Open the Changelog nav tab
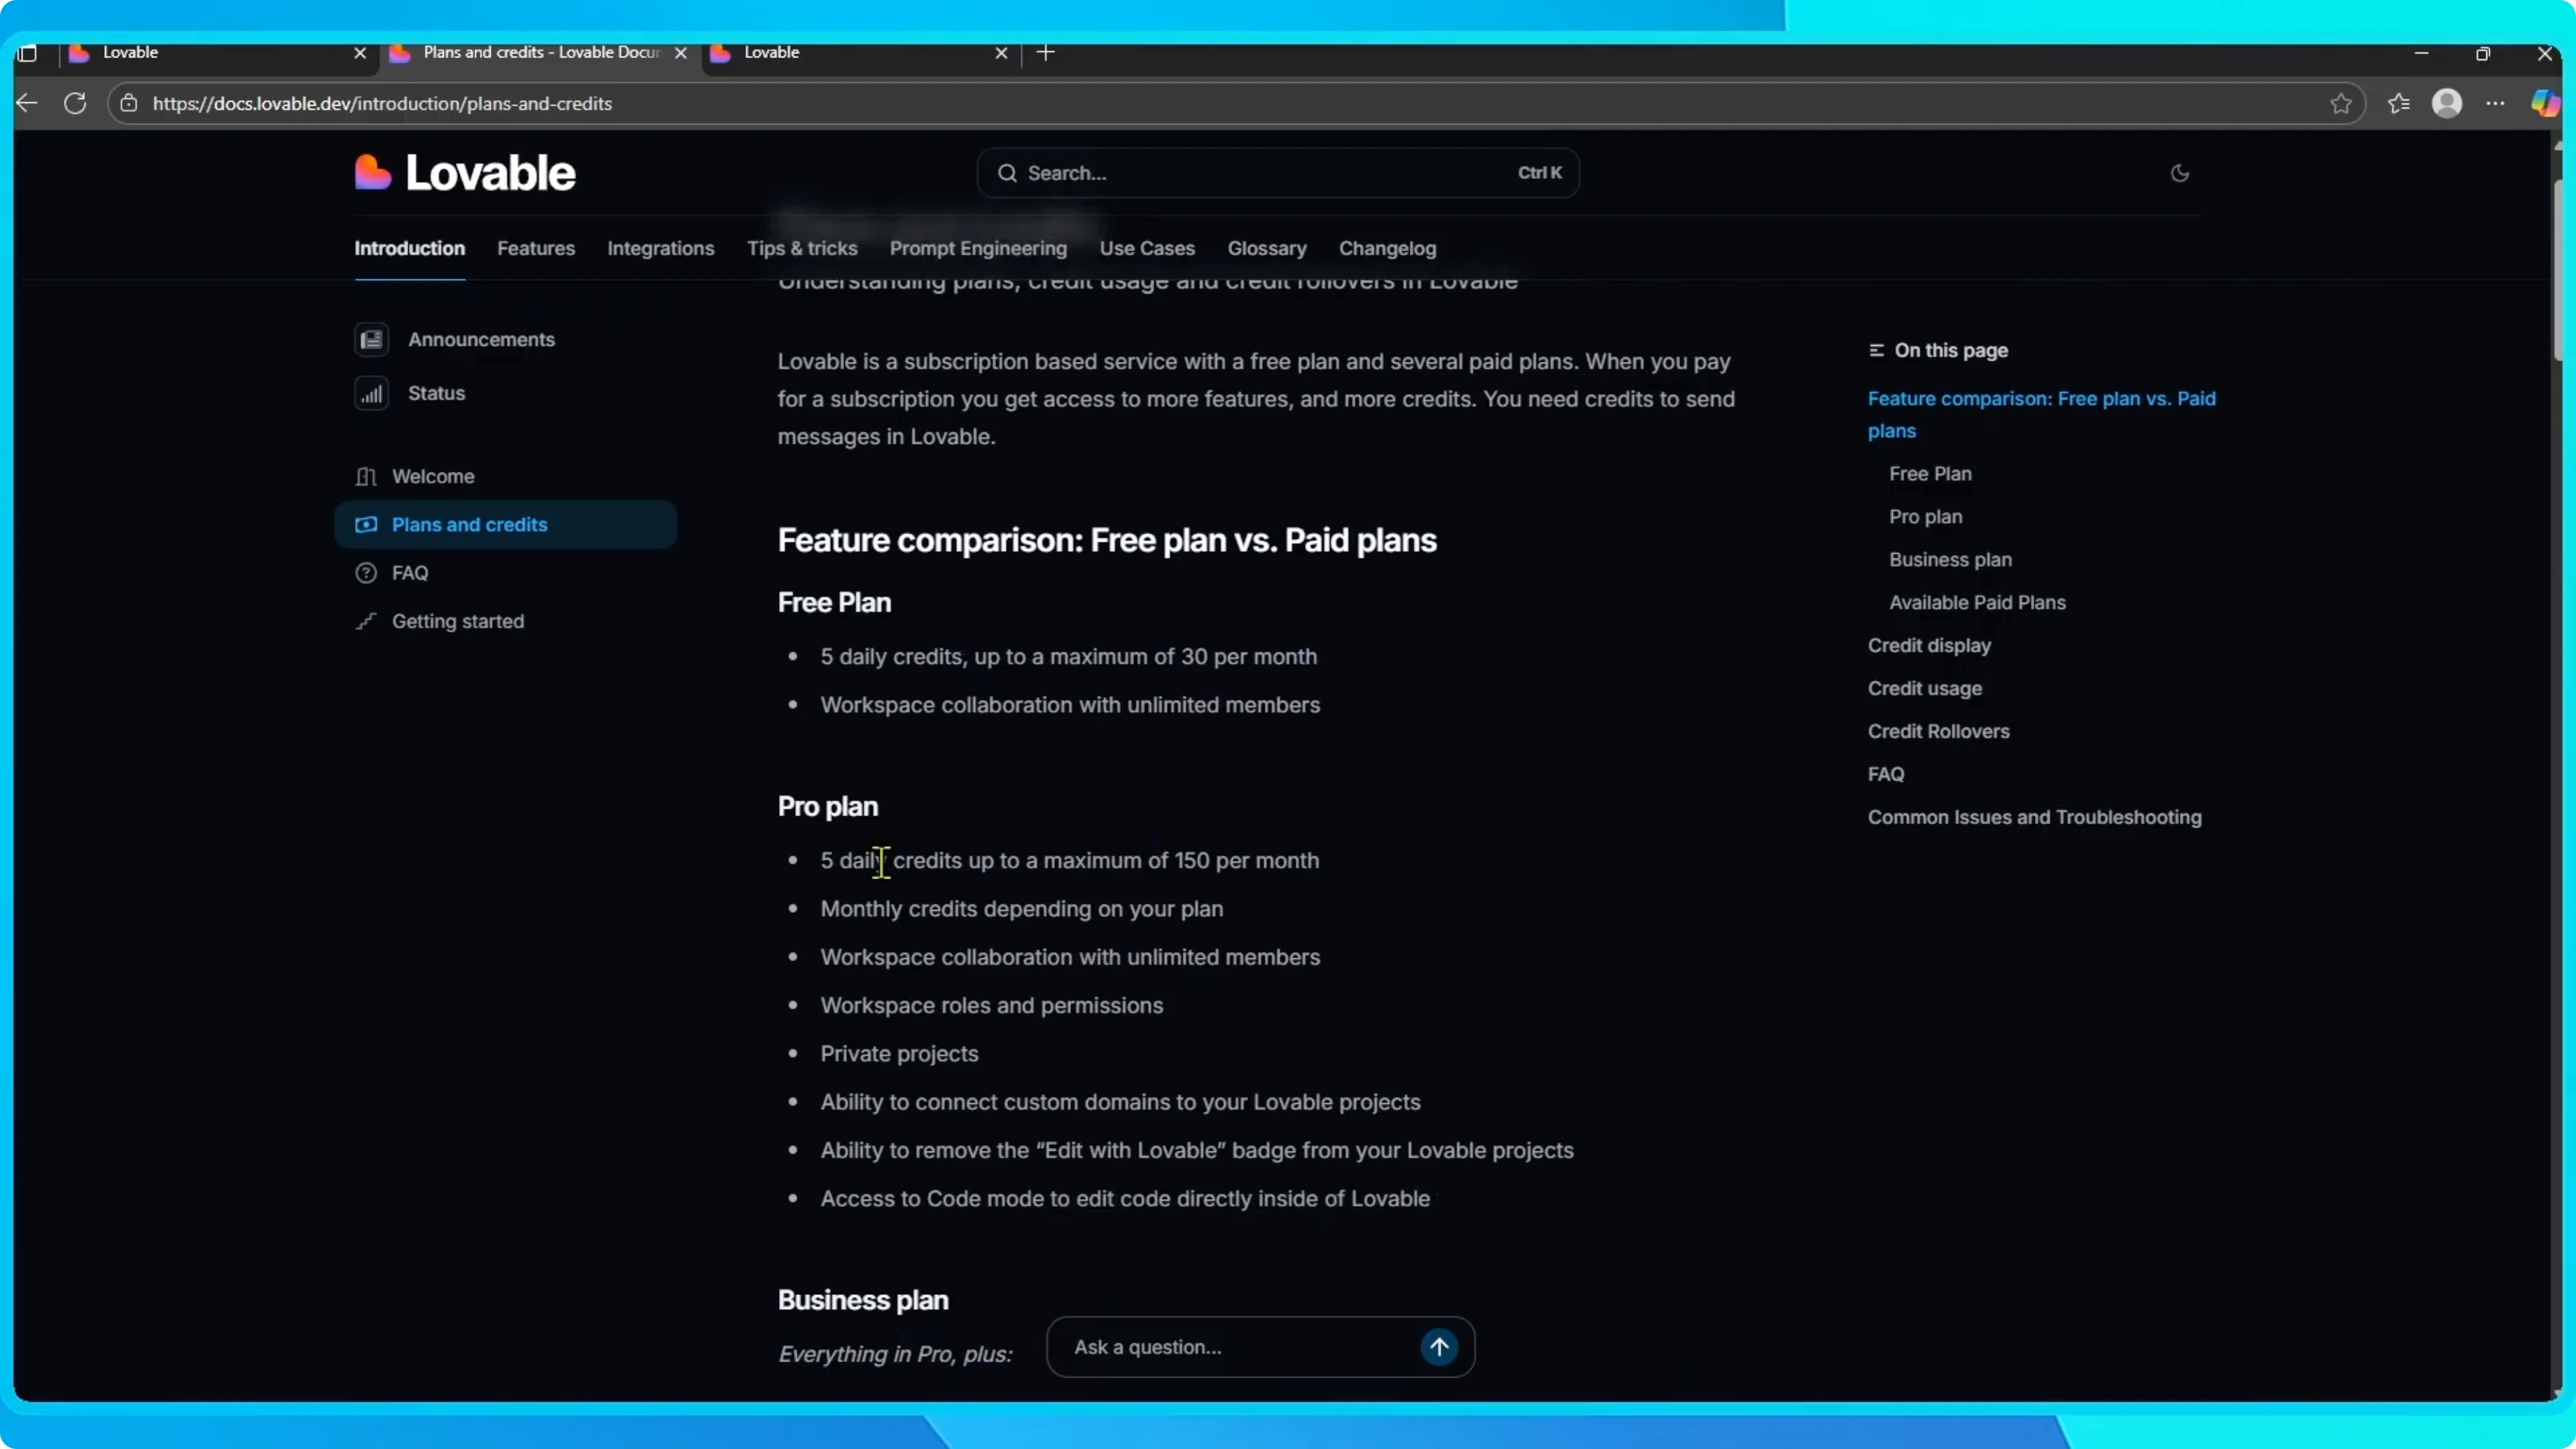Screen dimensions: 2576x1449 coord(1387,248)
